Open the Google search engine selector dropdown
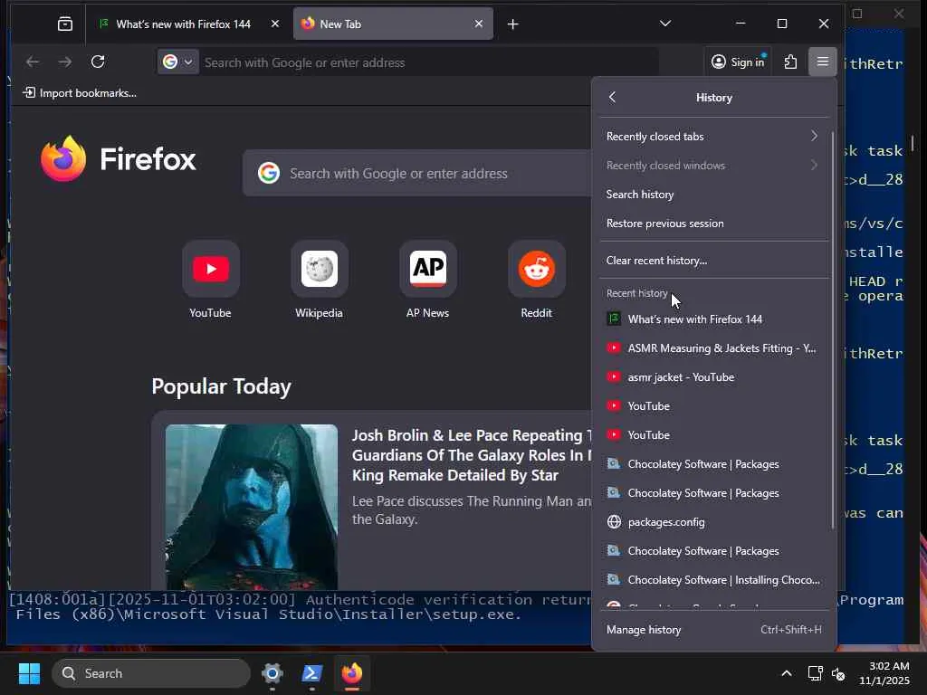This screenshot has height=695, width=927. point(178,62)
